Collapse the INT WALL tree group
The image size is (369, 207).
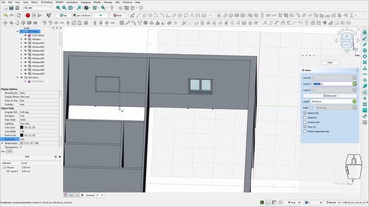tap(17, 78)
